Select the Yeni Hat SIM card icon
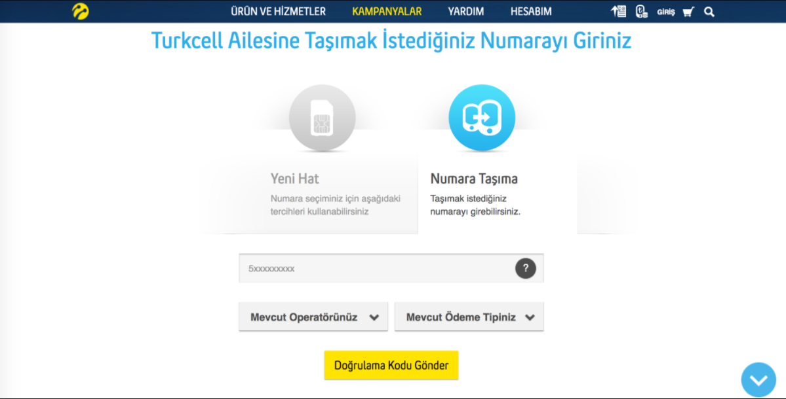786x399 pixels. [x=323, y=118]
